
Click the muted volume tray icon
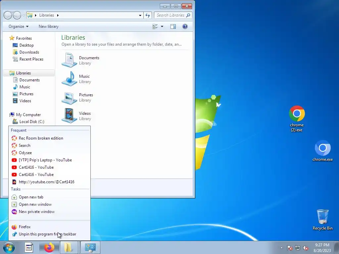pos(306,248)
